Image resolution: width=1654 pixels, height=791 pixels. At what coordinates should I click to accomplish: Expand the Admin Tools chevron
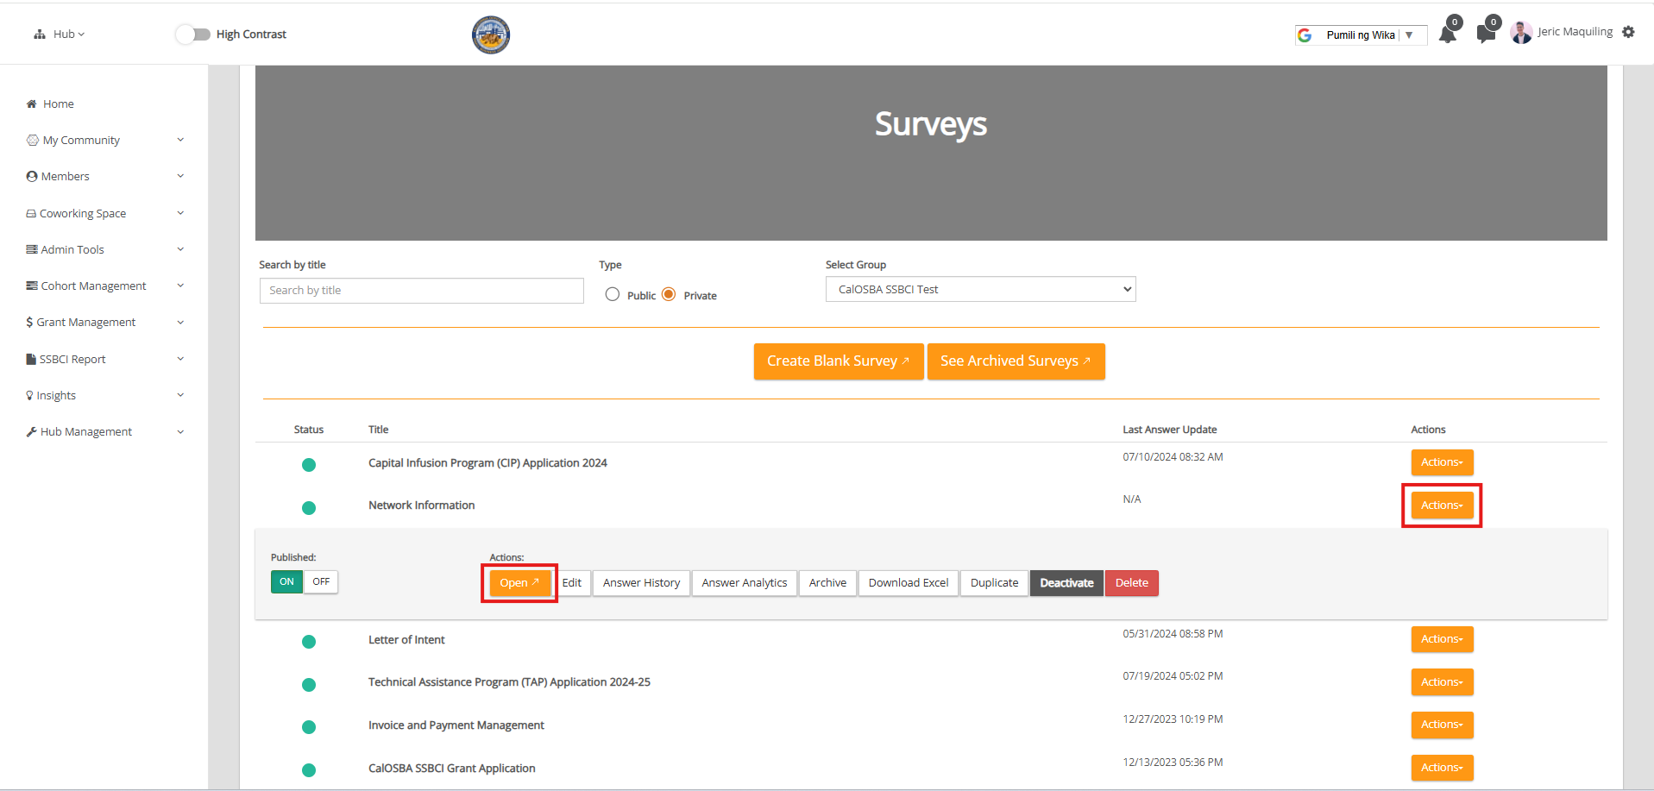[180, 249]
